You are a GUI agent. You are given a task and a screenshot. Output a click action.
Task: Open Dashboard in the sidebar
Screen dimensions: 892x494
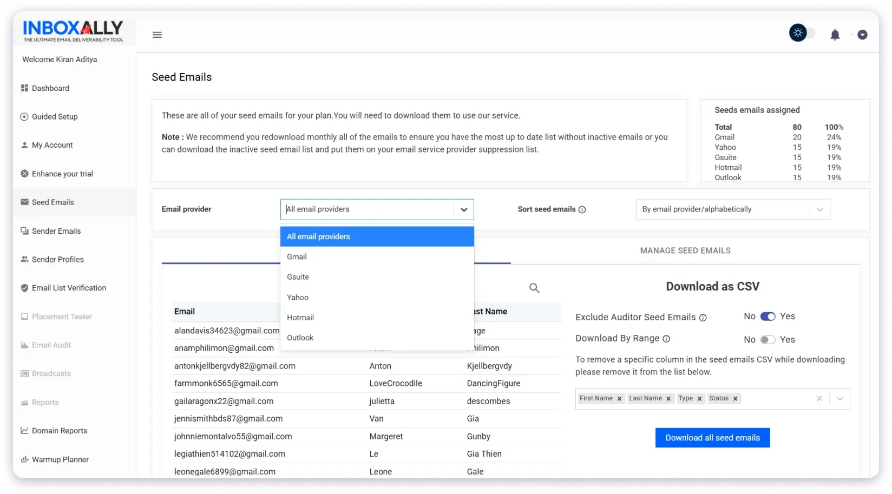pos(50,88)
